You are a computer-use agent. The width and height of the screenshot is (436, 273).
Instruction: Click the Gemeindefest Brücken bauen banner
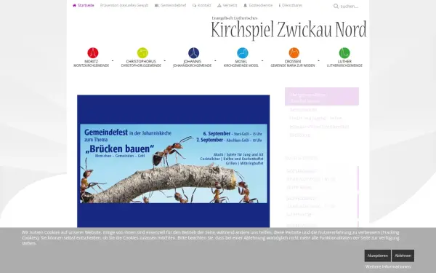point(173,163)
